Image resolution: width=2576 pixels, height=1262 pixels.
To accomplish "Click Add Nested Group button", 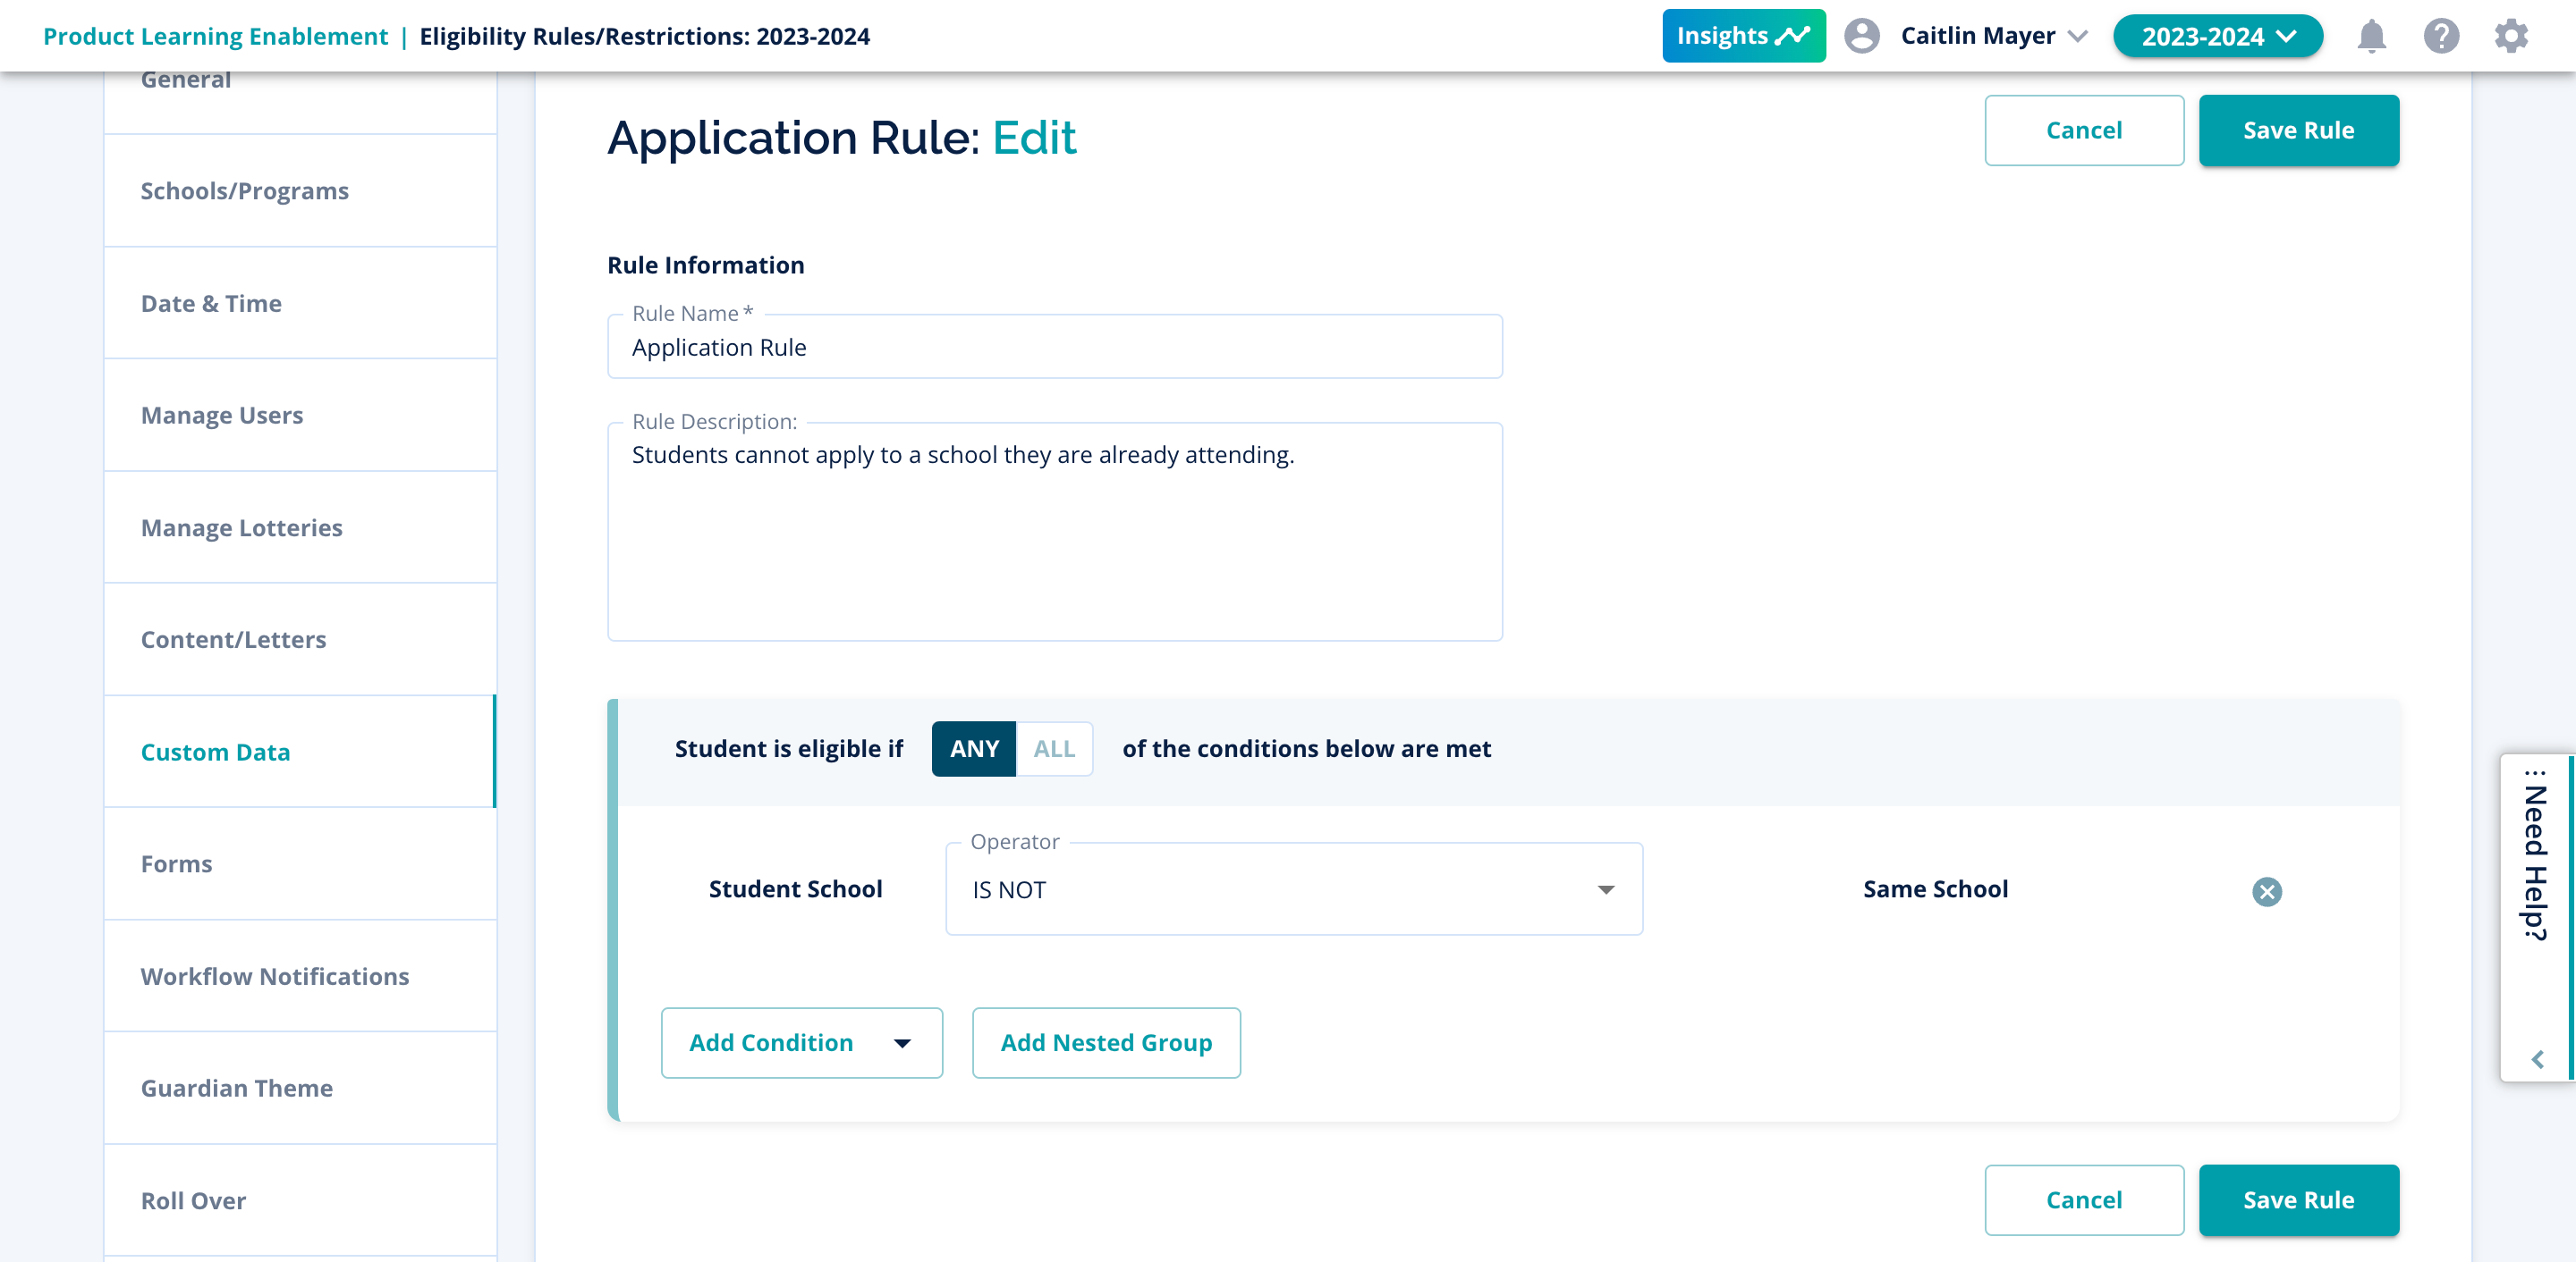I will (1106, 1042).
